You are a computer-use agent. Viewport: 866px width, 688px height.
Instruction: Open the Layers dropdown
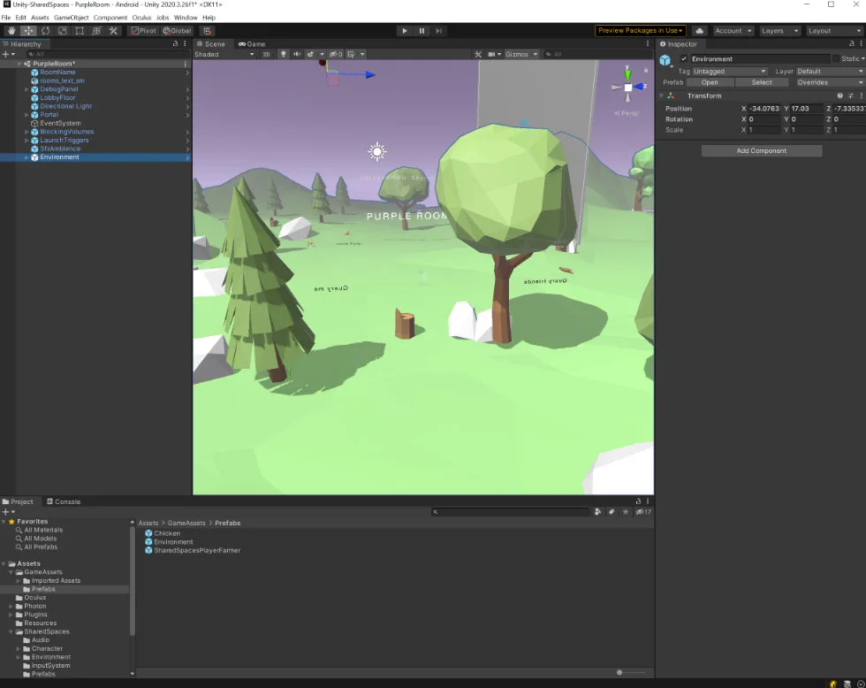[779, 31]
